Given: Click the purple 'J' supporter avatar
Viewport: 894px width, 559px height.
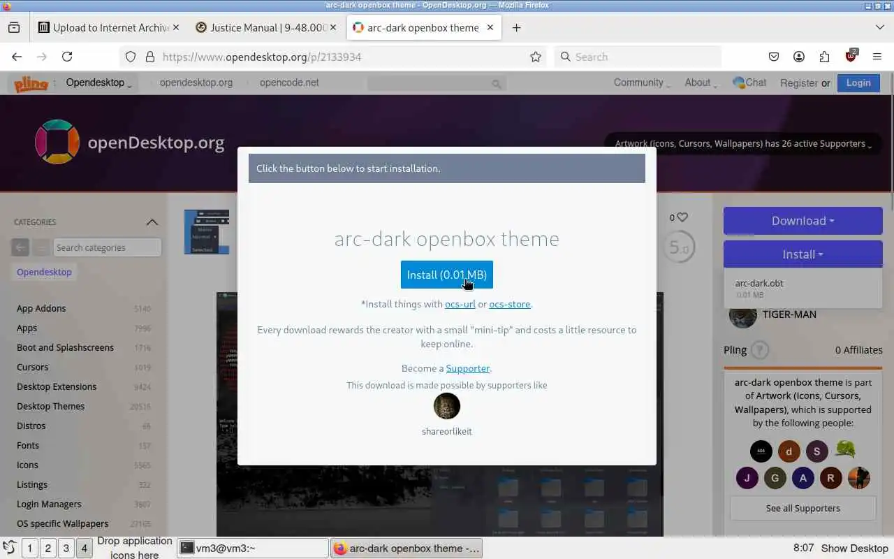Looking at the screenshot, I should (747, 478).
